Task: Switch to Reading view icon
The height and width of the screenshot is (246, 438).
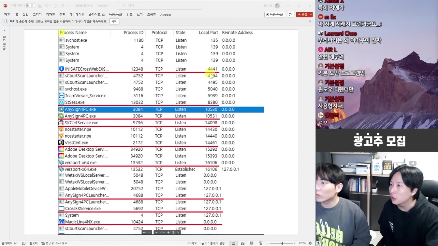Action: [252, 243]
